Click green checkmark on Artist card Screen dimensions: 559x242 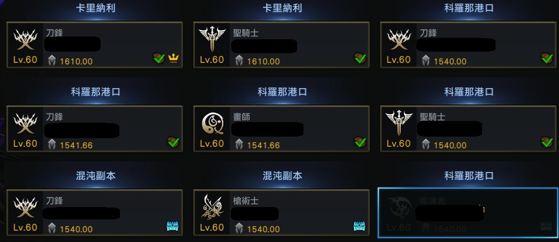[x=360, y=142]
